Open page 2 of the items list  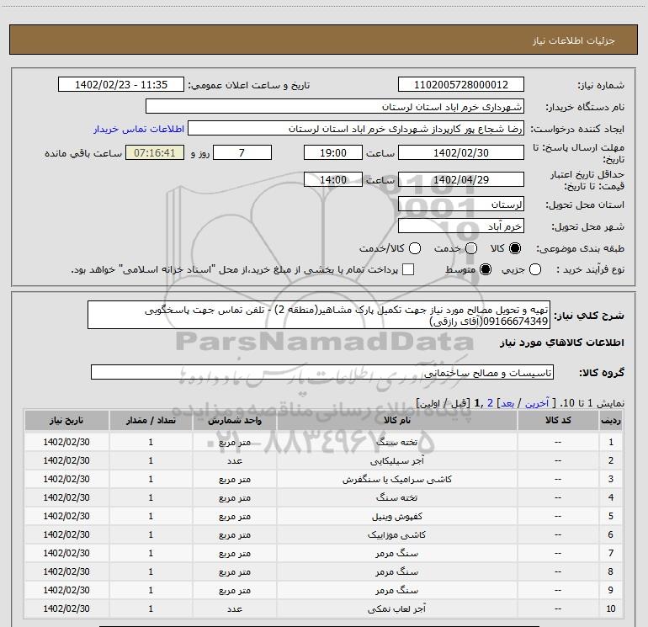tap(490, 403)
